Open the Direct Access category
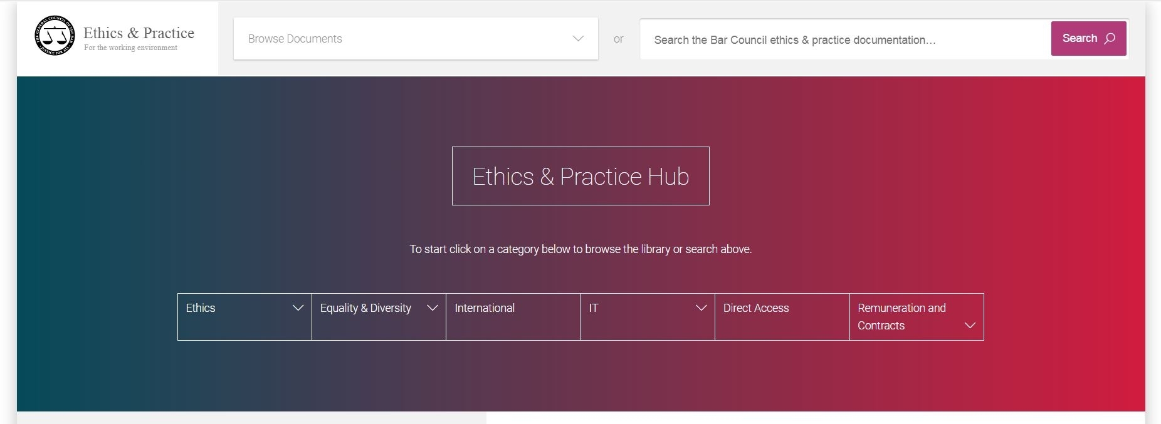The width and height of the screenshot is (1161, 424). click(x=782, y=317)
